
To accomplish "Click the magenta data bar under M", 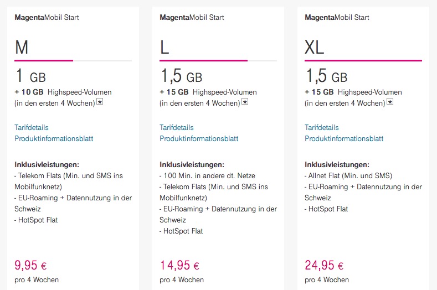I will pyautogui.click(x=44, y=60).
